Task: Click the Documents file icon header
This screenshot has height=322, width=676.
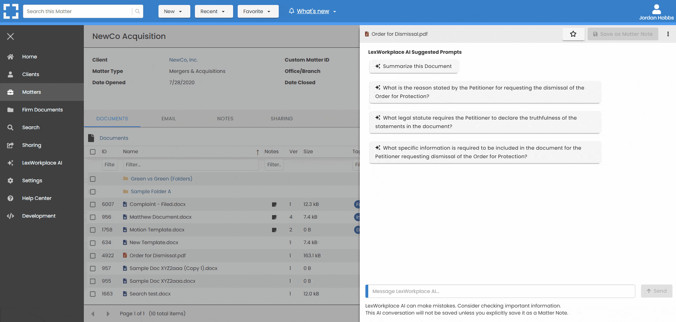Action: [x=91, y=138]
